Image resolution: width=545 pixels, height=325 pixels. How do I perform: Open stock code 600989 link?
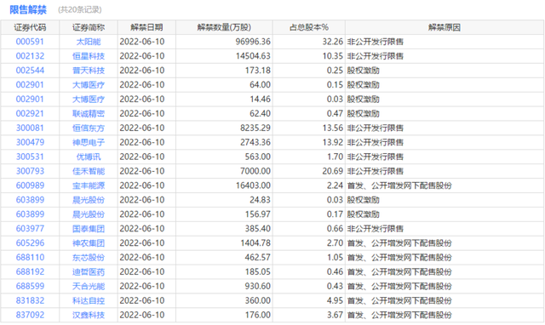tap(30, 185)
